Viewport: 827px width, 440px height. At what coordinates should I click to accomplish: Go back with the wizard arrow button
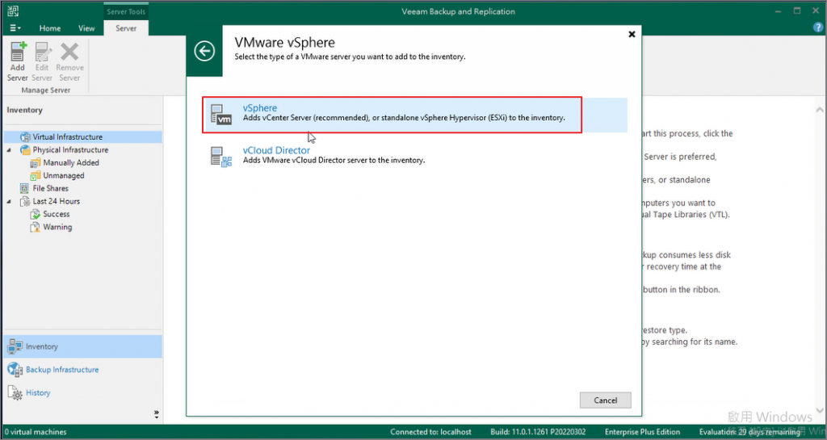[204, 51]
